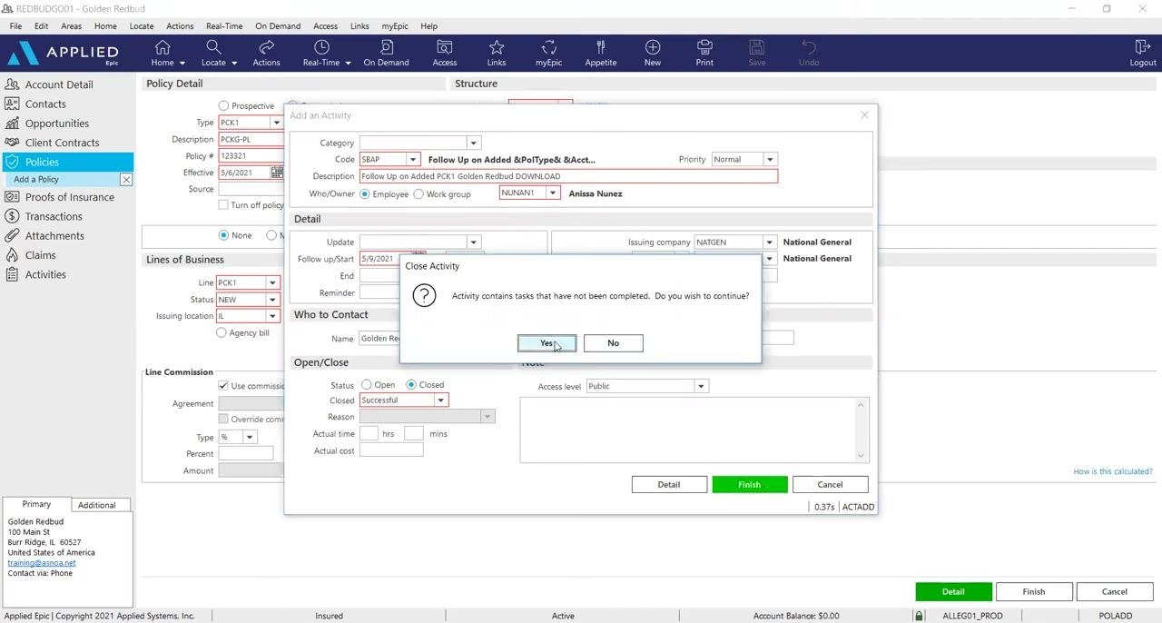Expand the Access level Public dropdown
This screenshot has height=623, width=1162.
pyautogui.click(x=701, y=387)
